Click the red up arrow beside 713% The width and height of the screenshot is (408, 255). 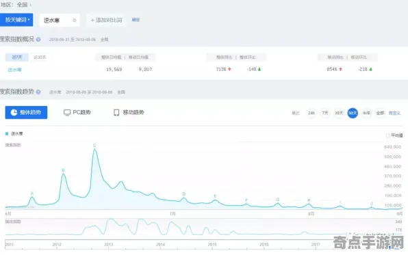pos(229,69)
